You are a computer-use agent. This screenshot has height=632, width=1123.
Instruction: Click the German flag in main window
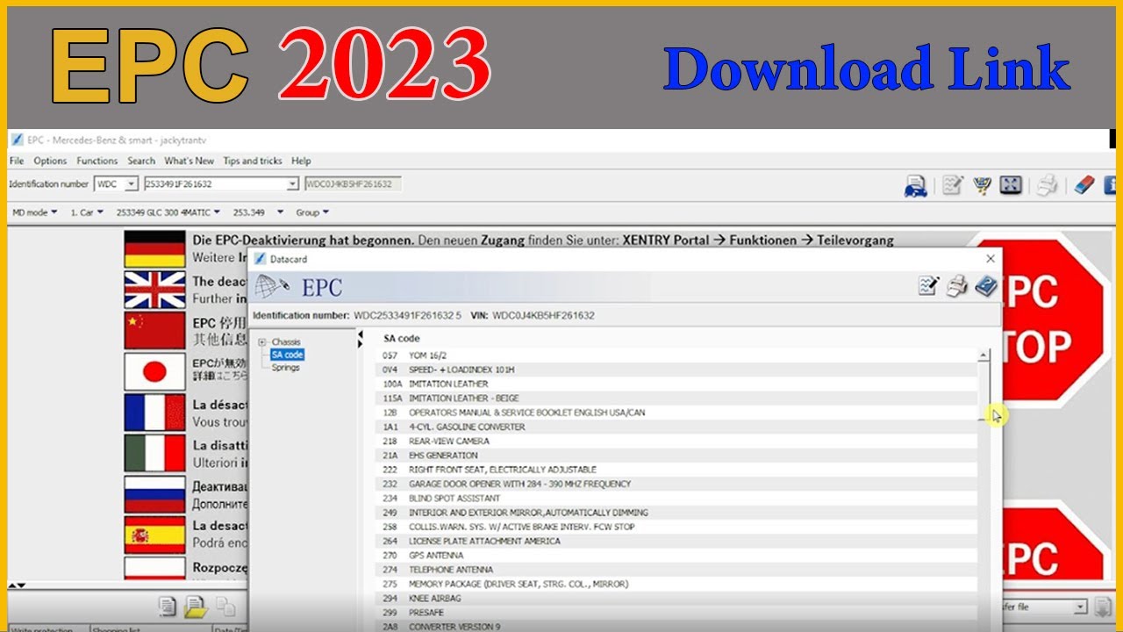tap(154, 249)
